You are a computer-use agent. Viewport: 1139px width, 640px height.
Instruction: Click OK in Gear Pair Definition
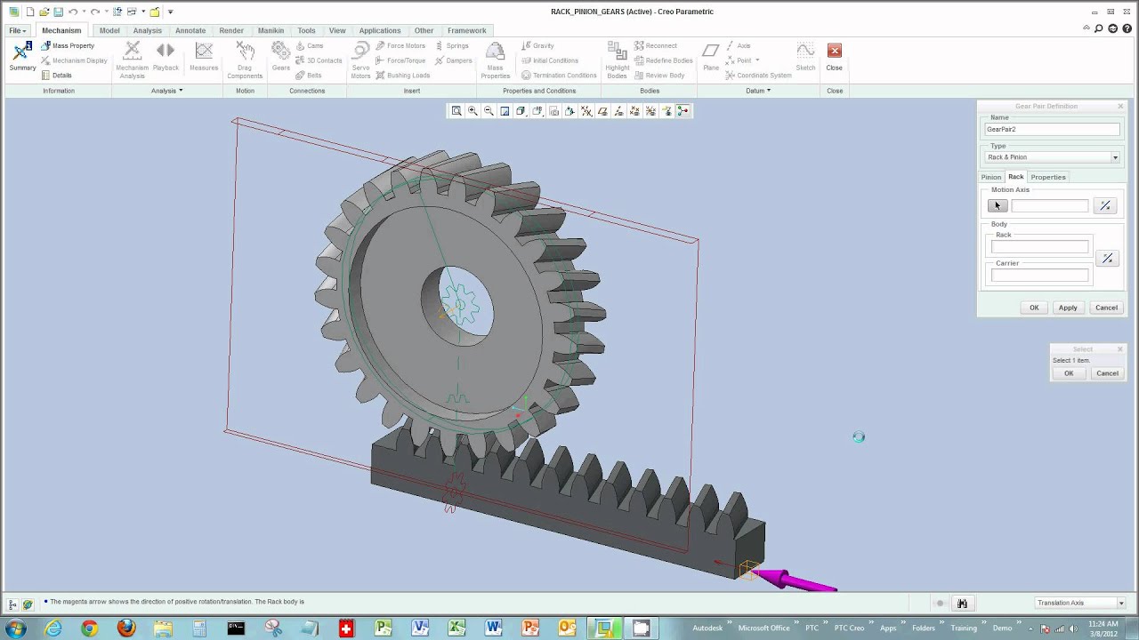click(x=1034, y=308)
